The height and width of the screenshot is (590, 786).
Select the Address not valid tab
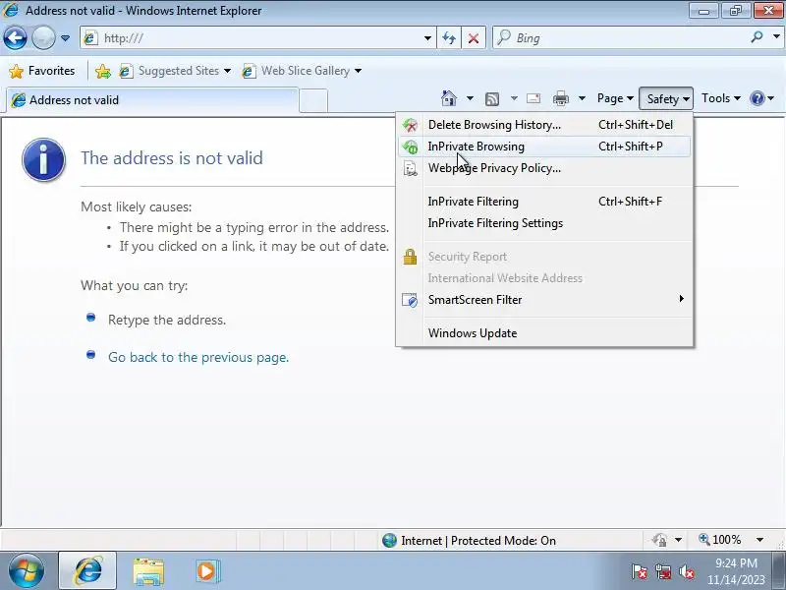pyautogui.click(x=152, y=100)
